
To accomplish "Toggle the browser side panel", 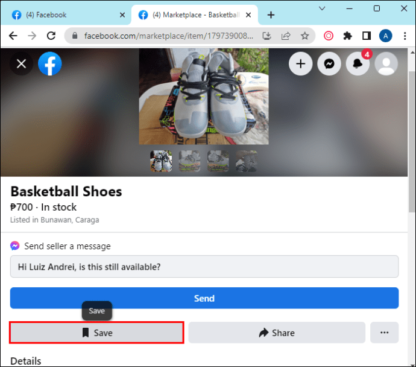I will point(367,36).
